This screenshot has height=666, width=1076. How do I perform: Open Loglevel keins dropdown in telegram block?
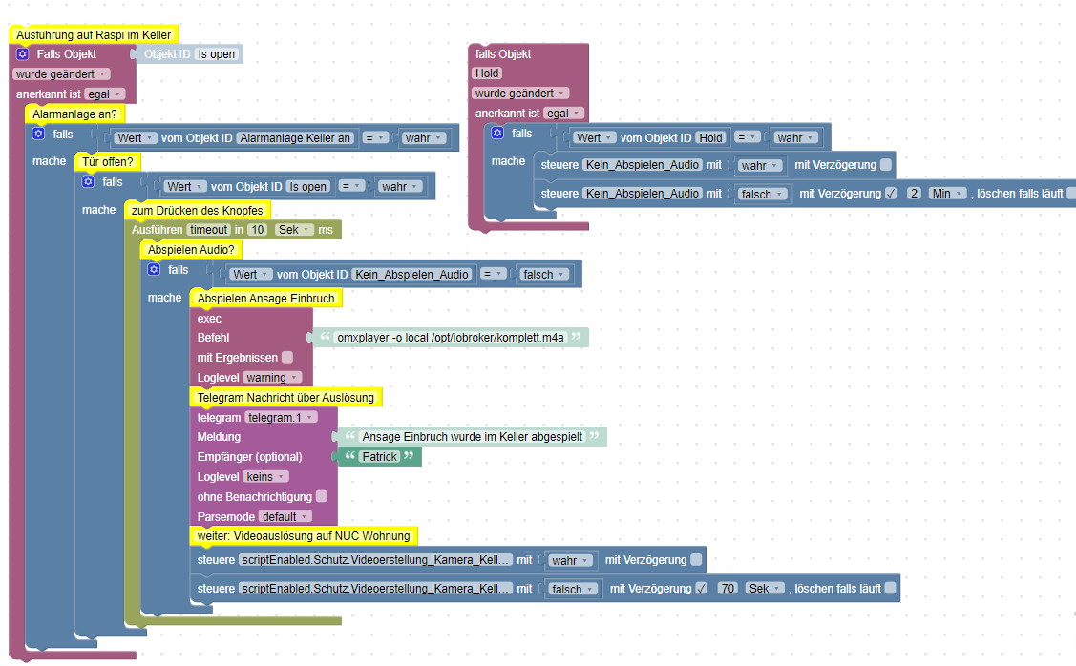pos(265,477)
